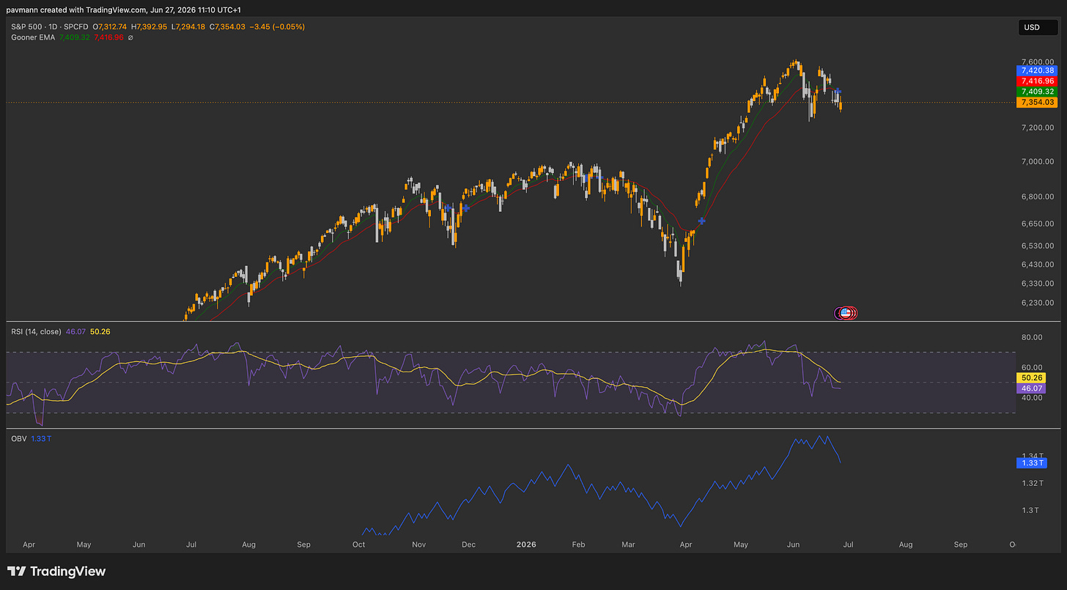Click the 7,600.00 price axis level
Screen dimensions: 1067x590
pyautogui.click(x=1037, y=62)
